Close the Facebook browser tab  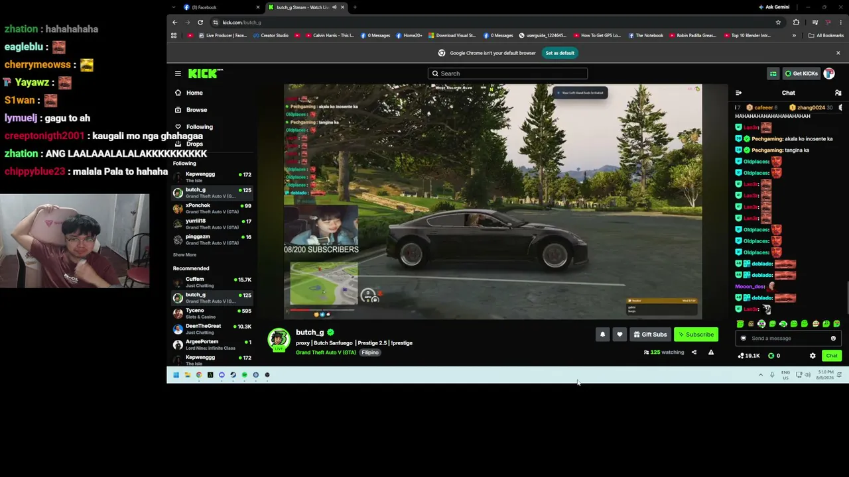point(258,7)
